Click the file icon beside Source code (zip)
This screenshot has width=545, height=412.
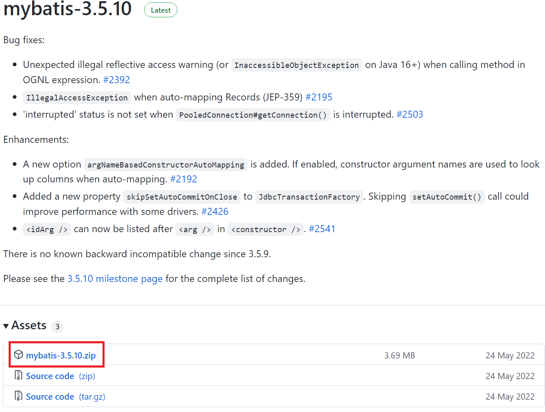[x=19, y=375]
